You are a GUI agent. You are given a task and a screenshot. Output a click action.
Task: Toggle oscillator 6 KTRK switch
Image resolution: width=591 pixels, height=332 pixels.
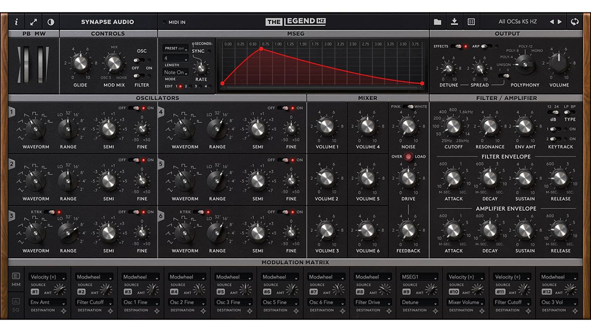pyautogui.click(x=198, y=212)
